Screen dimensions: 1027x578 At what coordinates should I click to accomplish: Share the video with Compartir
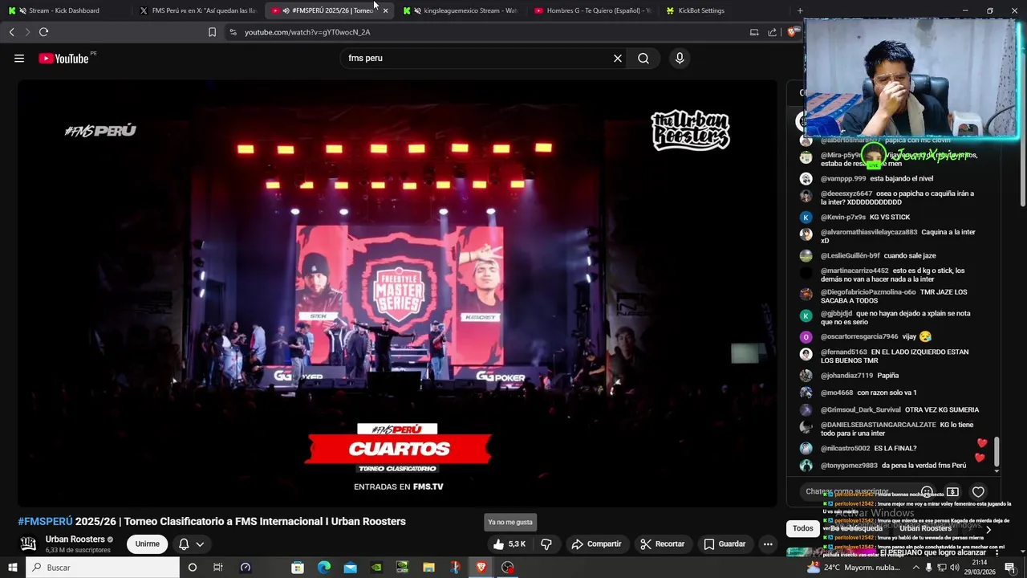coord(596,543)
